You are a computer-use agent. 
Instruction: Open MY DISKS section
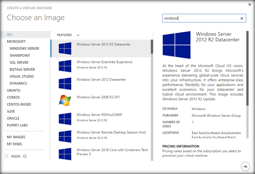click(14, 144)
